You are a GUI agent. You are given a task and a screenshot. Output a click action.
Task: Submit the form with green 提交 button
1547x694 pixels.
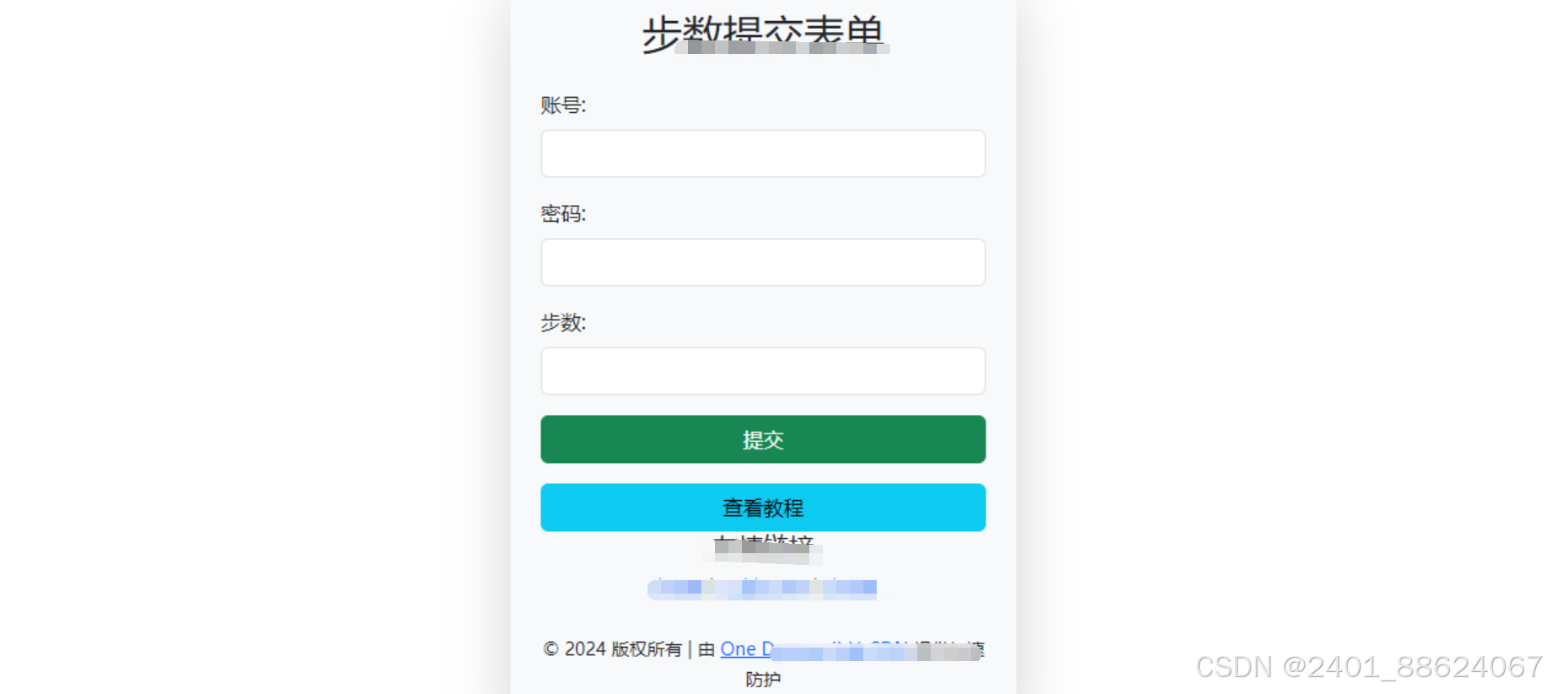click(763, 439)
